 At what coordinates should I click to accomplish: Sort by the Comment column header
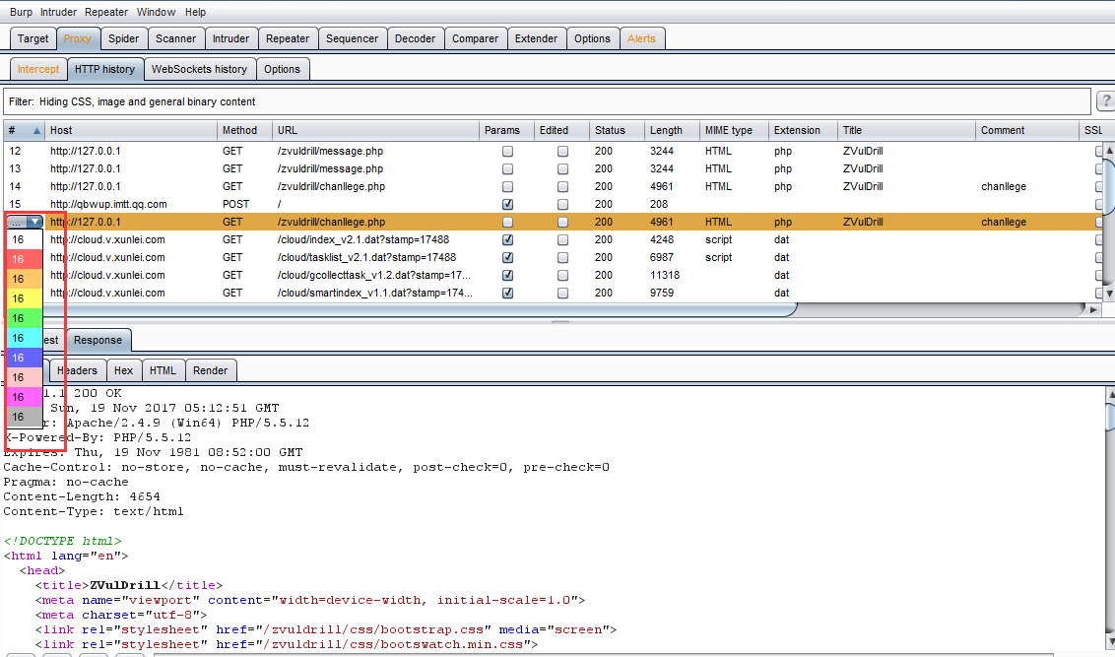tap(1026, 130)
